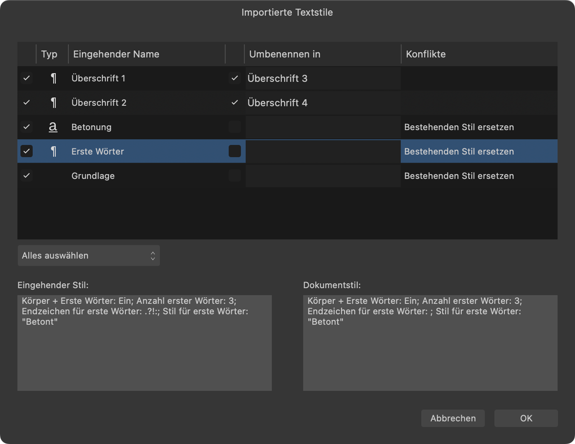Click the Typ column header
This screenshot has width=575, height=444.
pos(52,54)
